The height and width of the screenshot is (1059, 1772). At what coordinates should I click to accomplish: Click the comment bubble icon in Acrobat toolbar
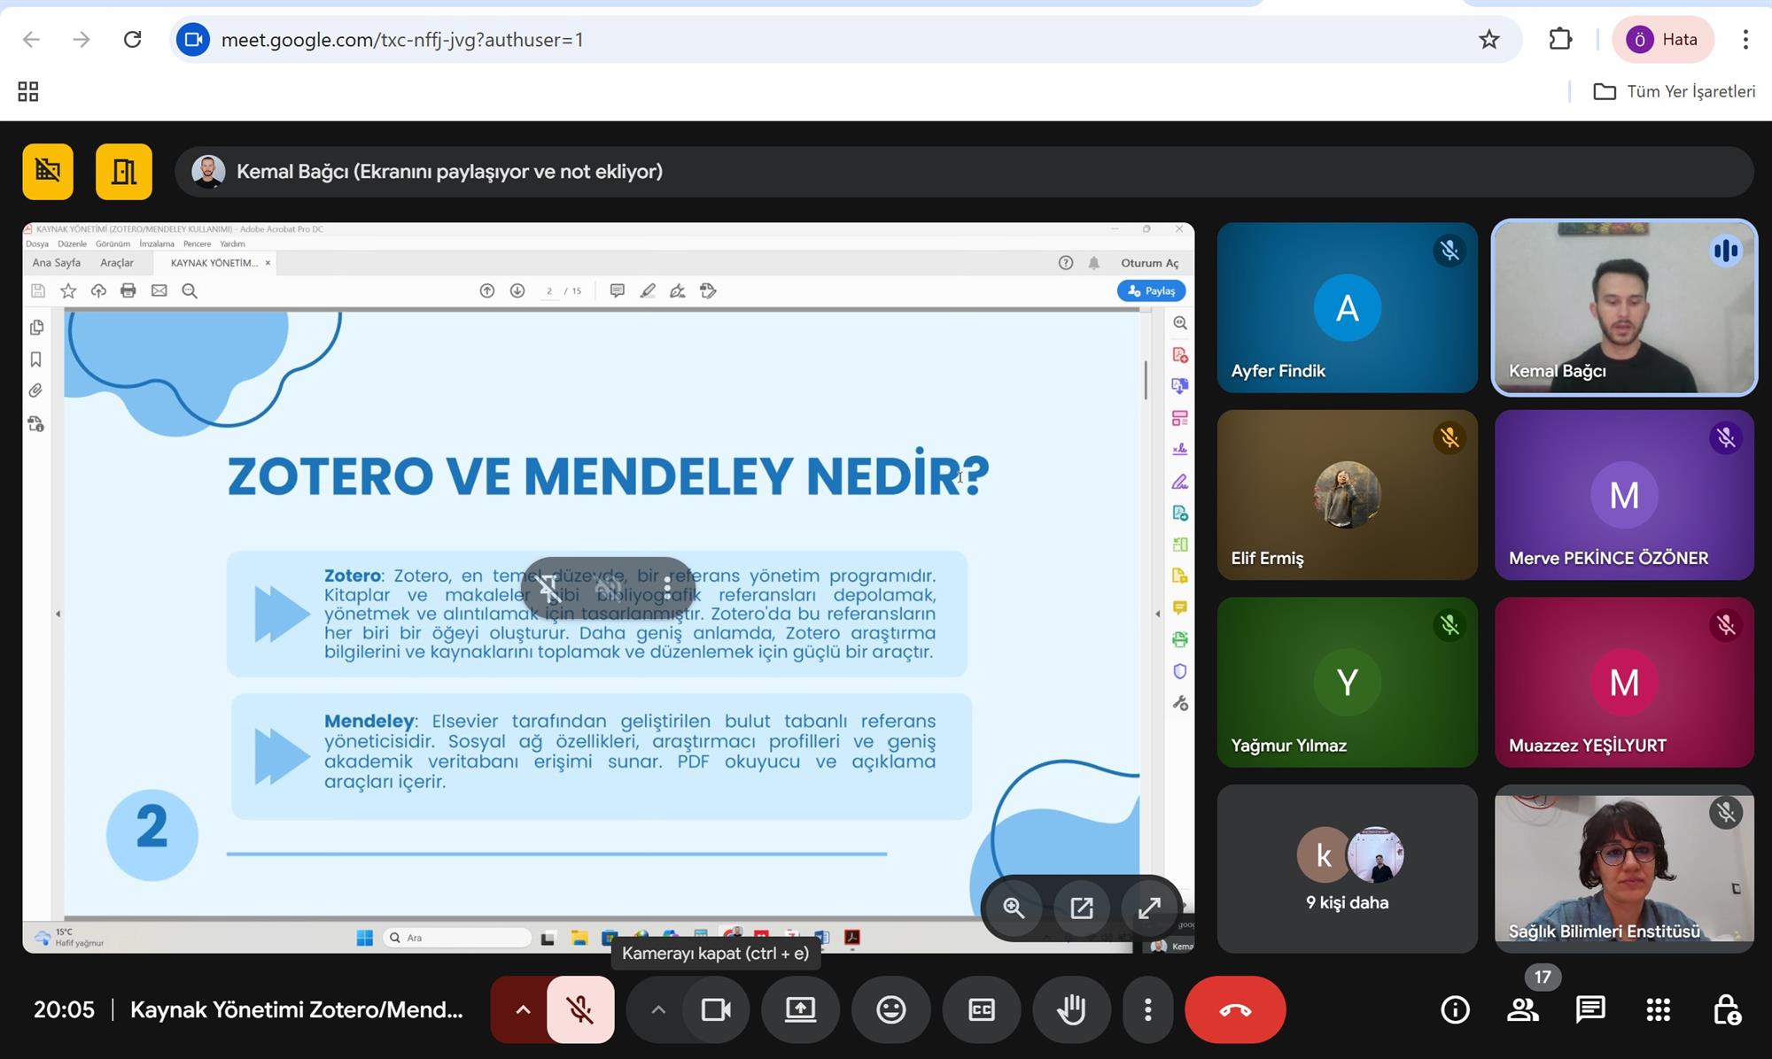618,290
